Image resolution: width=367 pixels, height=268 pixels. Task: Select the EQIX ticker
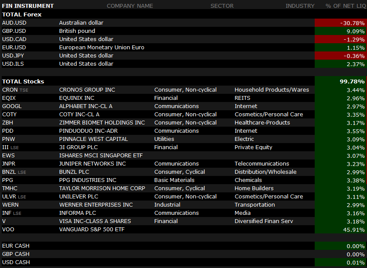pos(9,98)
